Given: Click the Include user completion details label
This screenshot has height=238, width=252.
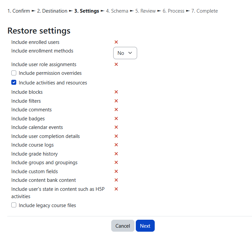Looking at the screenshot, I should pyautogui.click(x=45, y=136).
